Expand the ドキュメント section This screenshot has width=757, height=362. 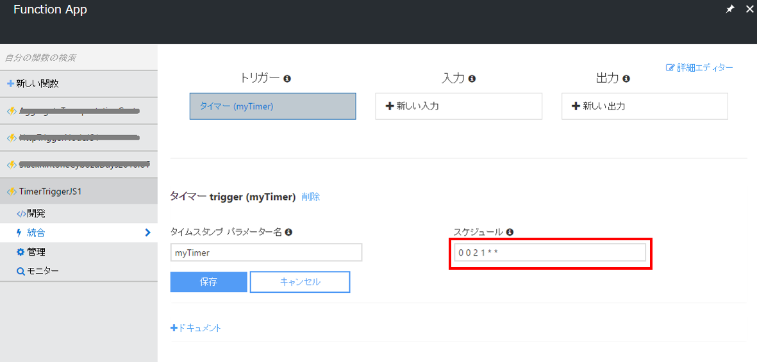click(195, 328)
